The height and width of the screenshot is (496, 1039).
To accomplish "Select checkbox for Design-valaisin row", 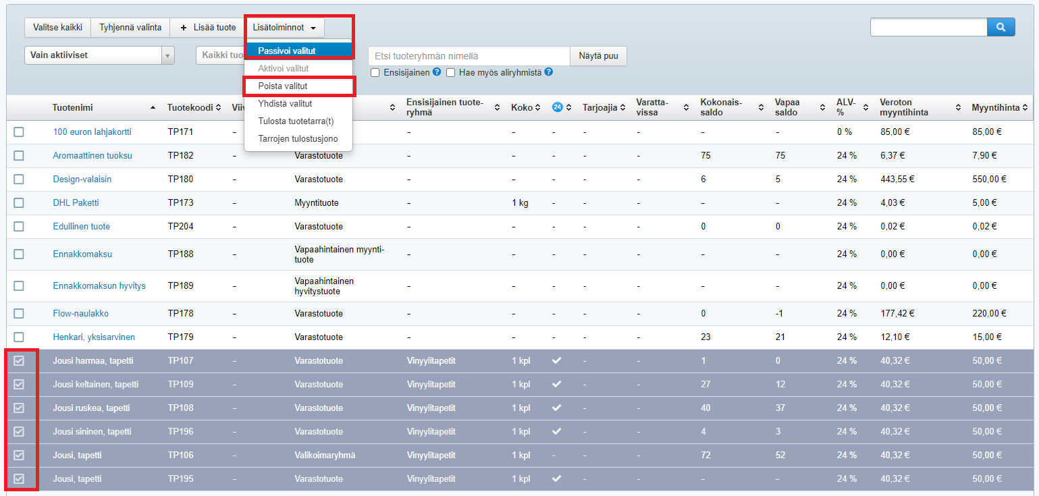I will pos(19,179).
